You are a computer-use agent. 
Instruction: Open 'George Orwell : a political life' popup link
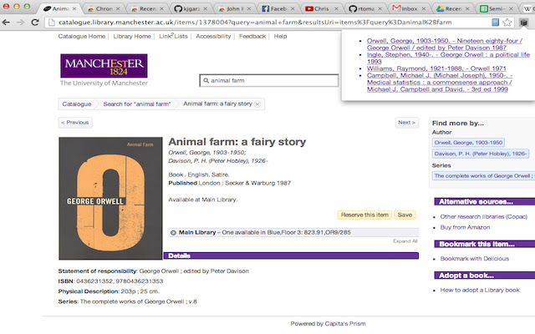tap(448, 58)
